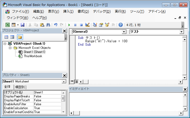Open the ウィンドウ(W) menu
Screen dimensions: 190x118
click(x=18, y=18)
